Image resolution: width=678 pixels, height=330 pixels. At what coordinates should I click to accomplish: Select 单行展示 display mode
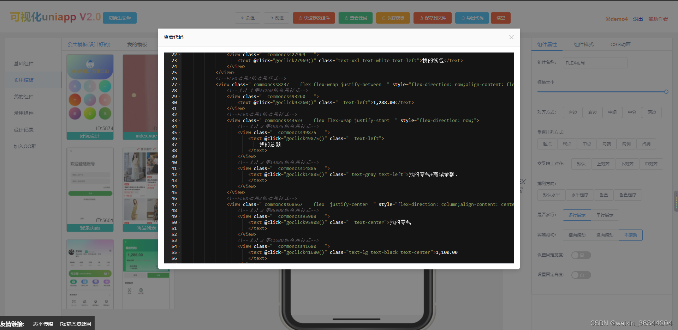tap(605, 215)
